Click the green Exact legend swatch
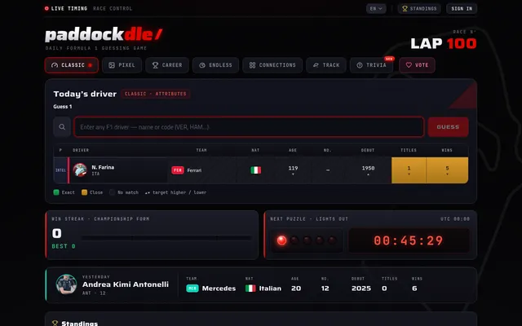Screen dimensions: 522x326 tap(56, 192)
